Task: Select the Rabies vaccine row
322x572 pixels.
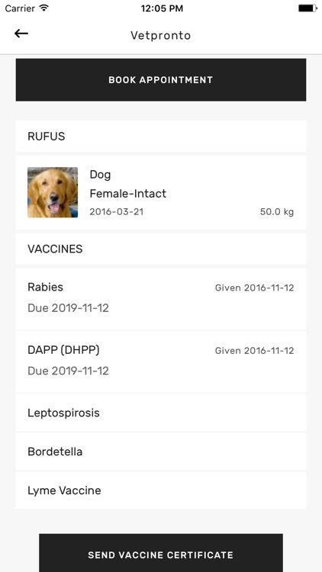Action: point(161,299)
